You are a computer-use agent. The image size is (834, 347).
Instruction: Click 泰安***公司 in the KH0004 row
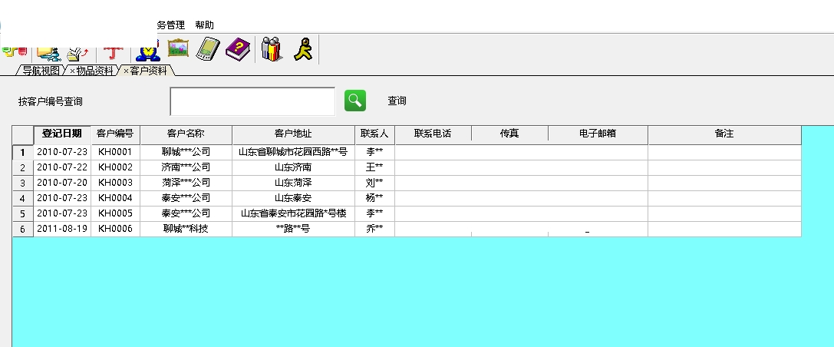[186, 198]
